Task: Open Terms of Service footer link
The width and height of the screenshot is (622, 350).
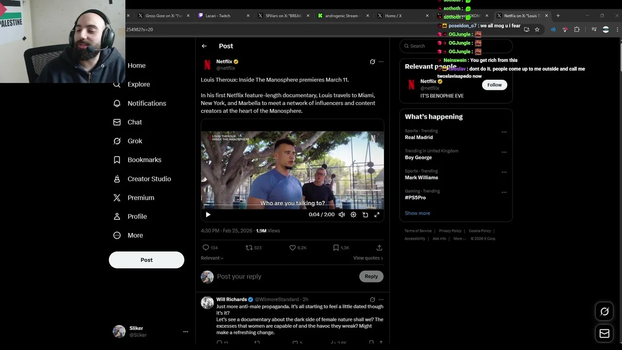Action: (418, 231)
